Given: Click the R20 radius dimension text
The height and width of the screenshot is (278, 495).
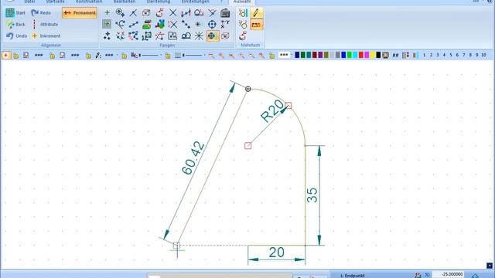Looking at the screenshot, I should (x=272, y=111).
